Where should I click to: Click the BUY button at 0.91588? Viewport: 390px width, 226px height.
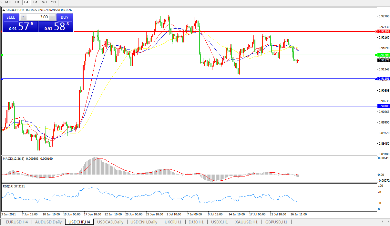click(x=65, y=17)
